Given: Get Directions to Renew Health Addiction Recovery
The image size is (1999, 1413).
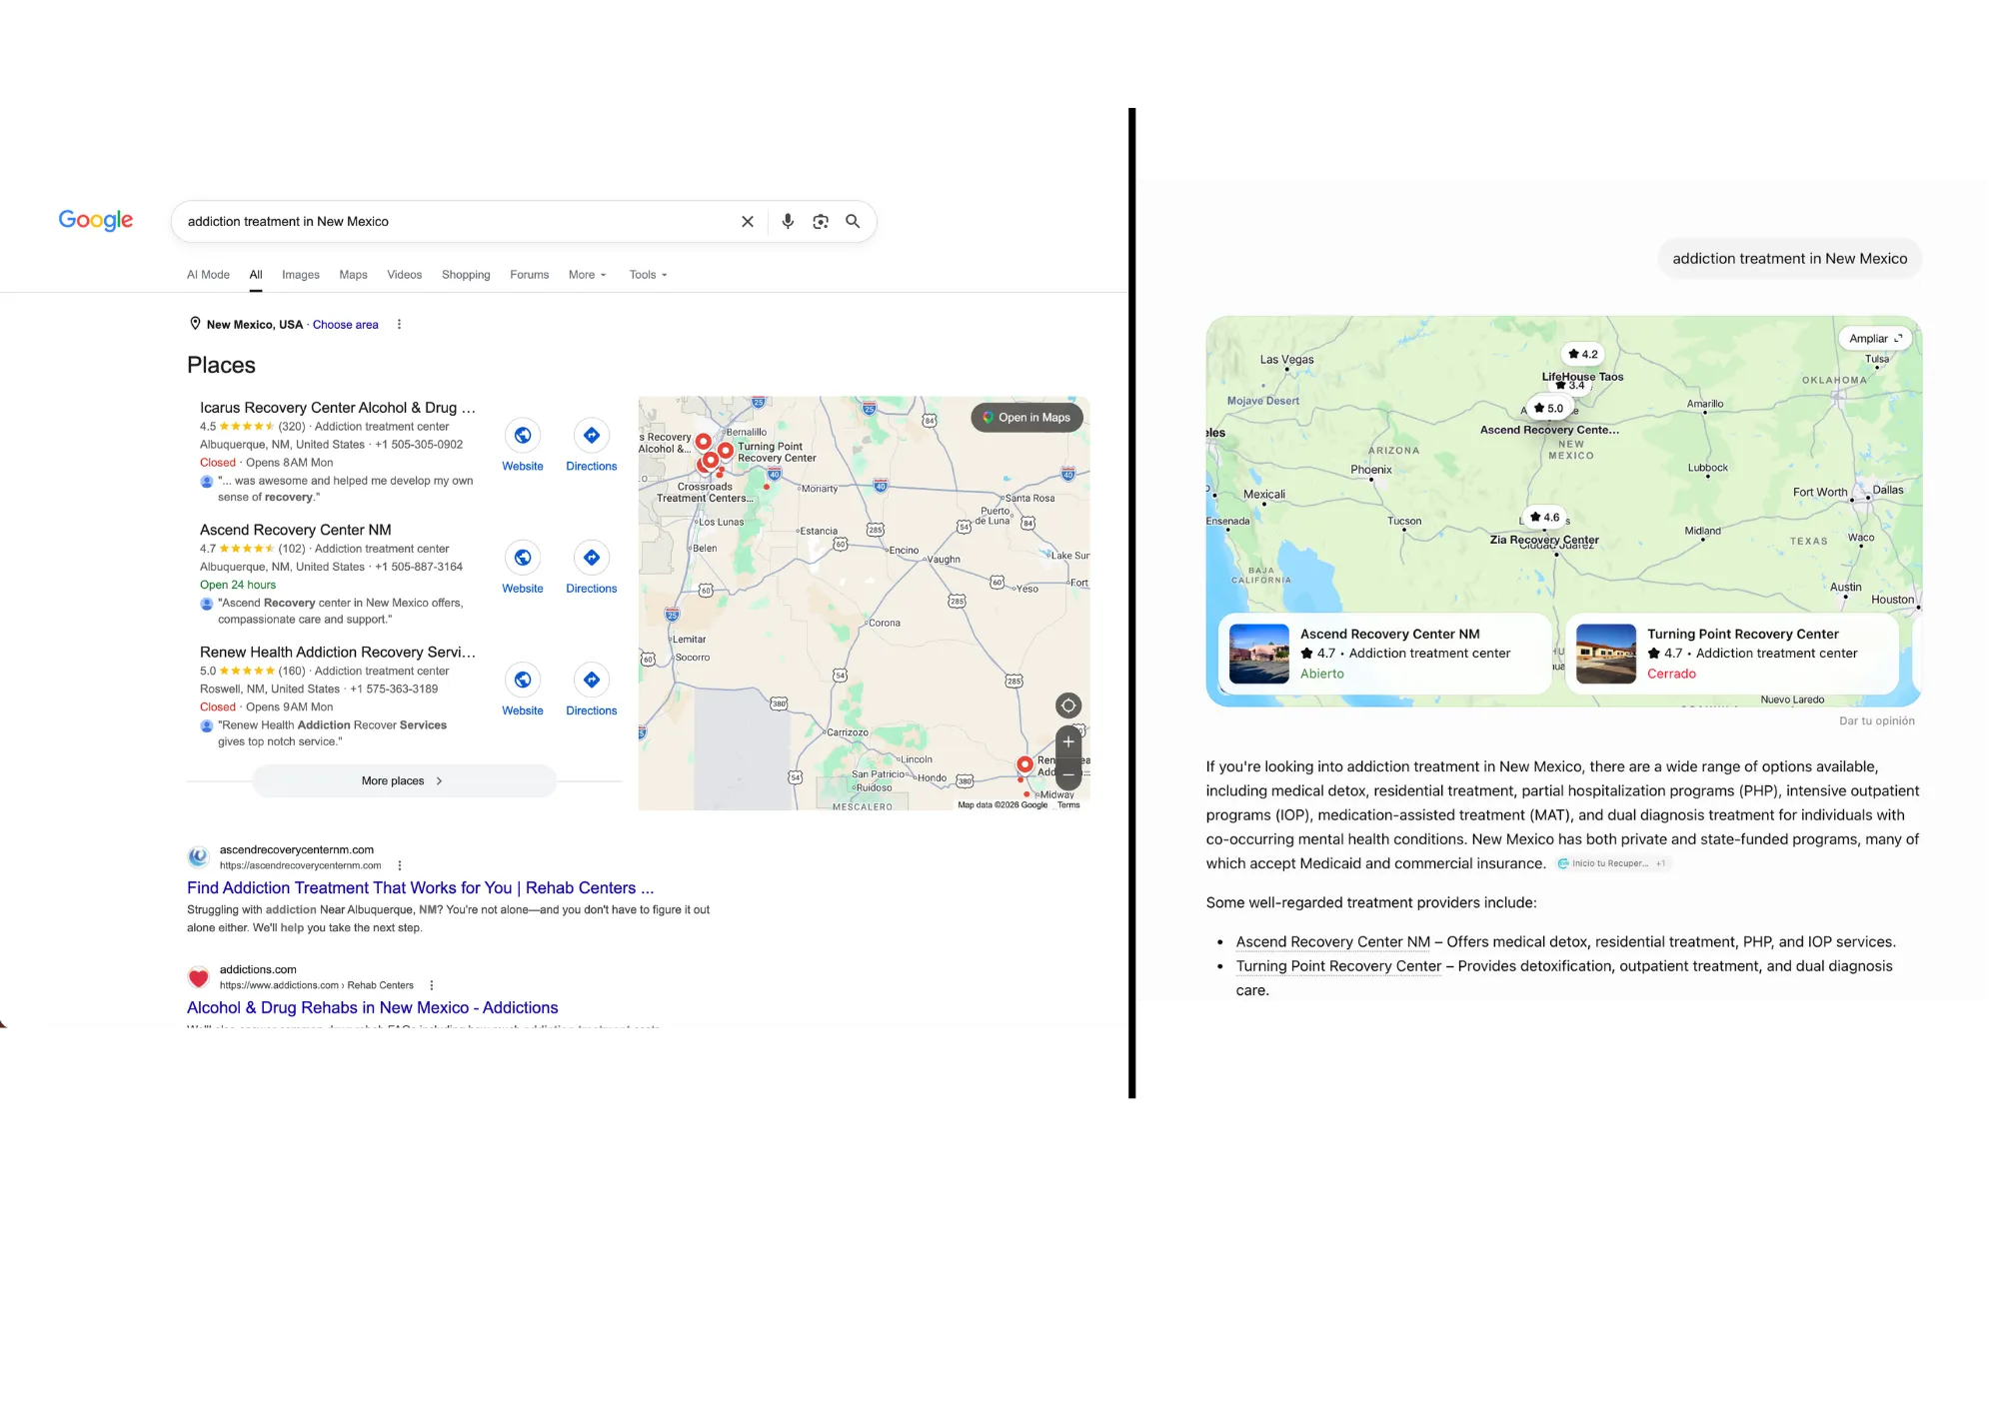Looking at the screenshot, I should 592,691.
